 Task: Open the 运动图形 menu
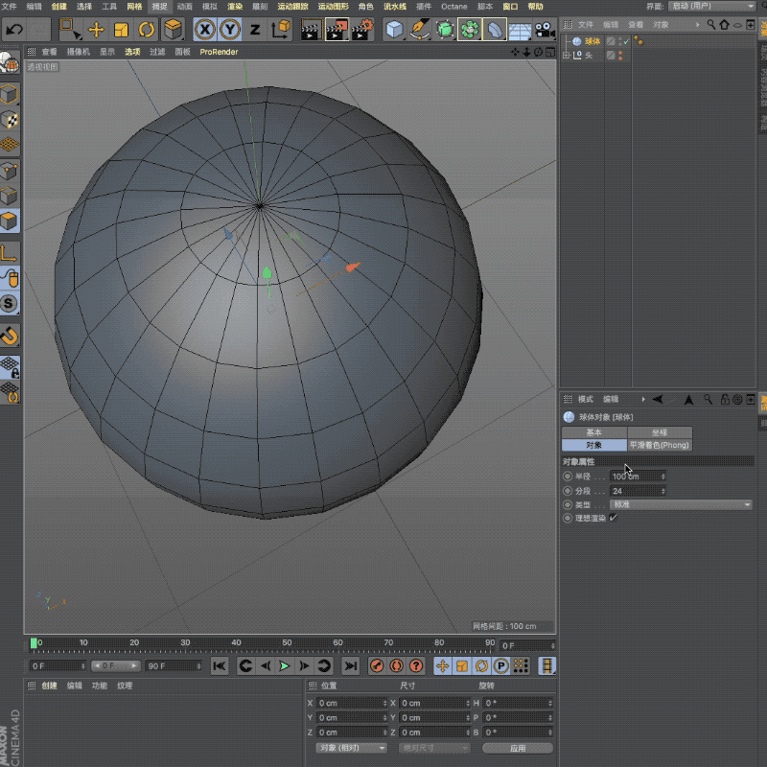click(333, 7)
